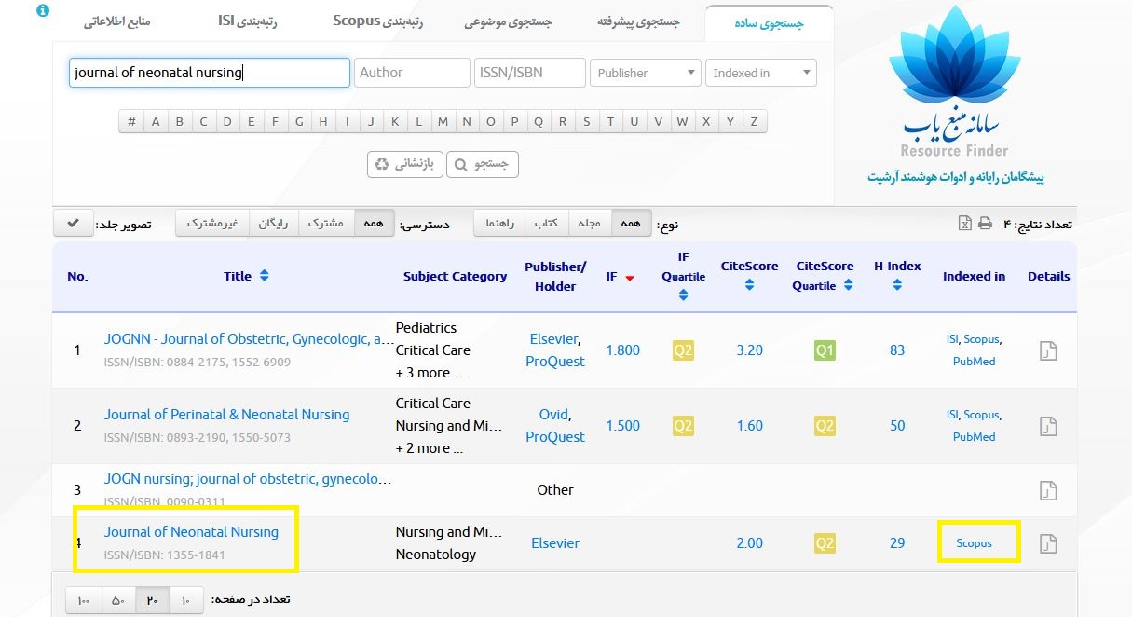Click the ISSN/ISBN input field
The height and width of the screenshot is (617, 1132).
tap(529, 73)
